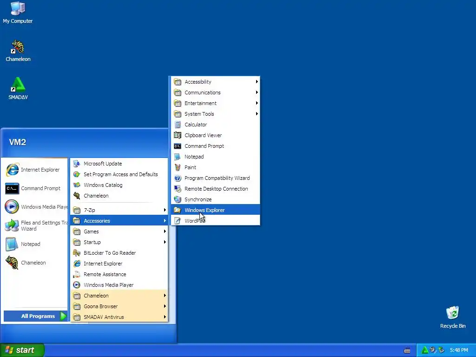Expand the System Tools submenu arrow
476x357 pixels.
tap(257, 114)
